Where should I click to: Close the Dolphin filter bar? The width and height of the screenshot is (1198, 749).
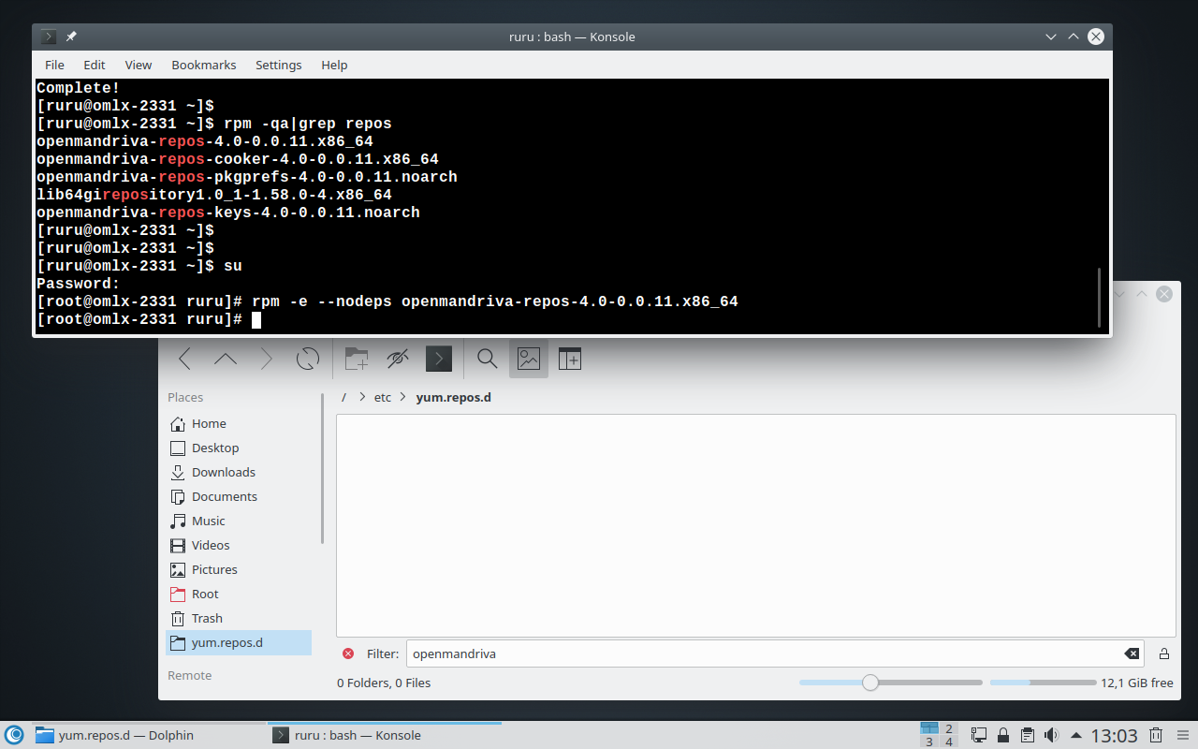tap(348, 654)
